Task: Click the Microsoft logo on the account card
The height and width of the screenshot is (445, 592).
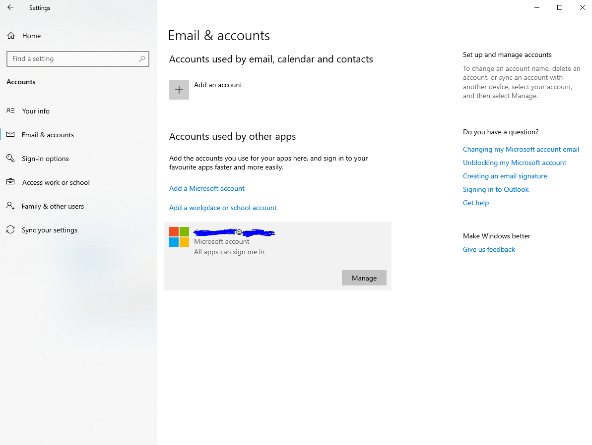Action: tap(179, 237)
